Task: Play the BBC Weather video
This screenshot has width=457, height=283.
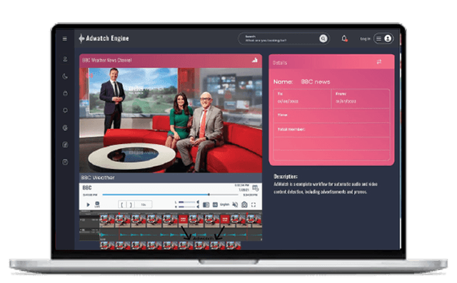Action: (x=88, y=205)
